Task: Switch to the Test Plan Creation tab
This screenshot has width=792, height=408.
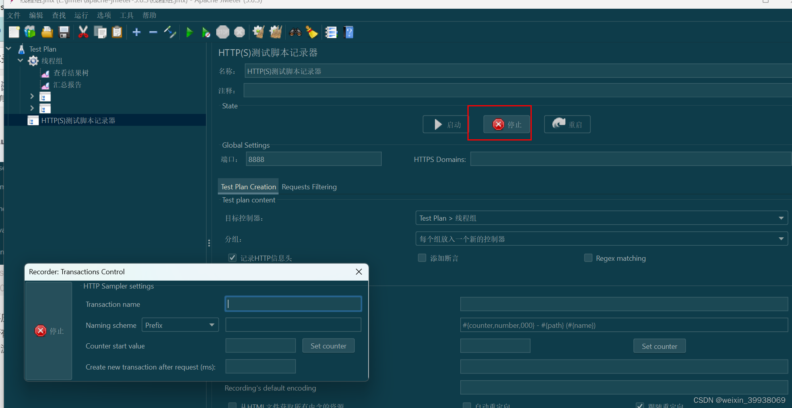Action: (248, 187)
